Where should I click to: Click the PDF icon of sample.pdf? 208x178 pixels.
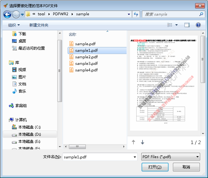(x=71, y=44)
